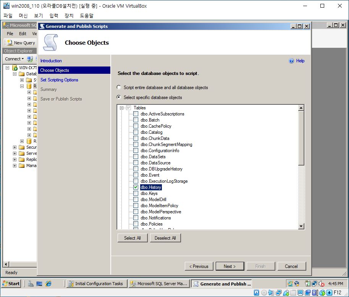
Task: Expand the Security folder node
Action: click(x=15, y=147)
